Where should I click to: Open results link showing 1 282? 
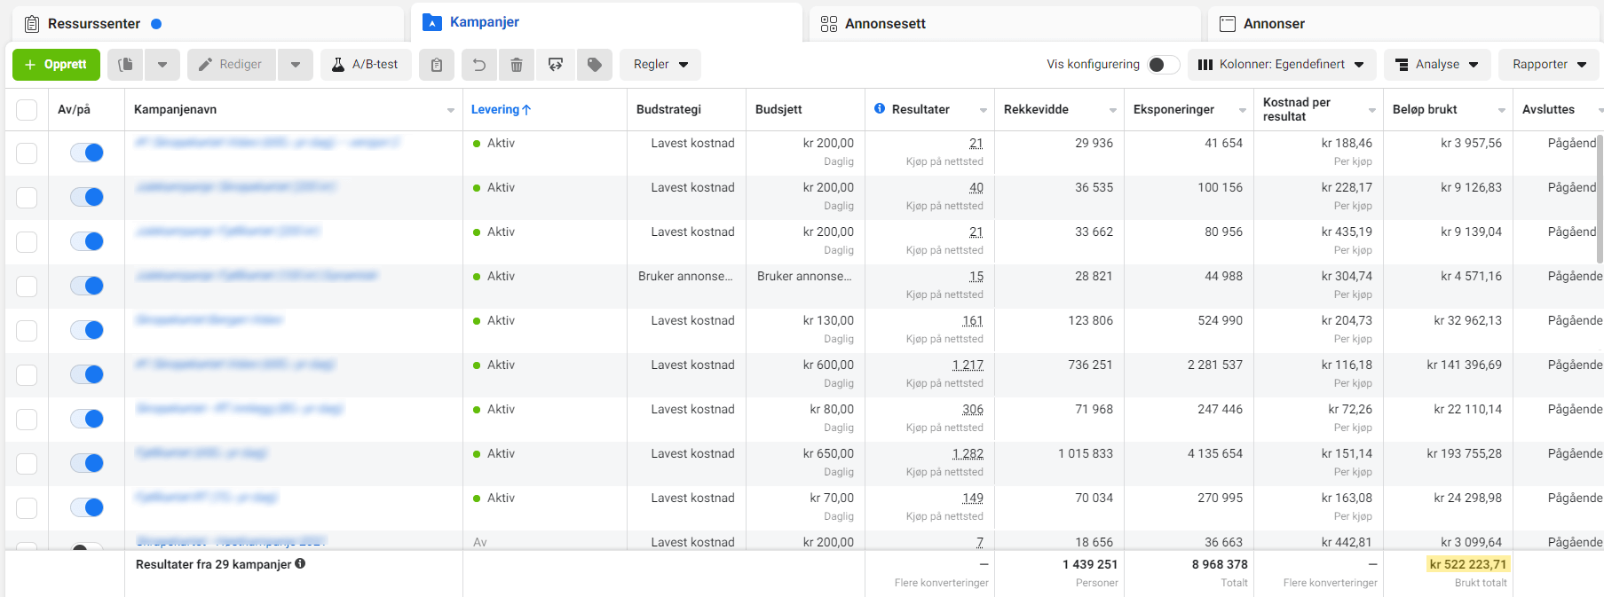coord(968,454)
